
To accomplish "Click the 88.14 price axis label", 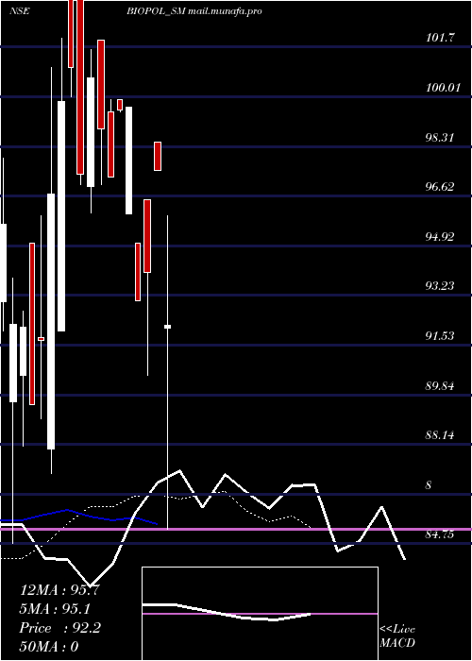I will (x=440, y=435).
